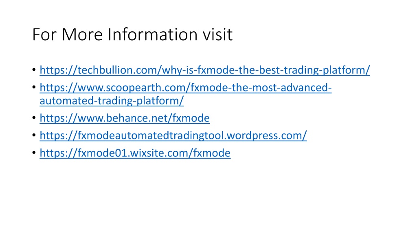
Task: Click the 'automated-trading-platform/' wrapped link line
Action: [112, 101]
